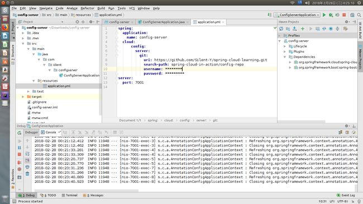Toggle Maven offline mode icon
This screenshot has width=363, height=204.
[x=324, y=29]
